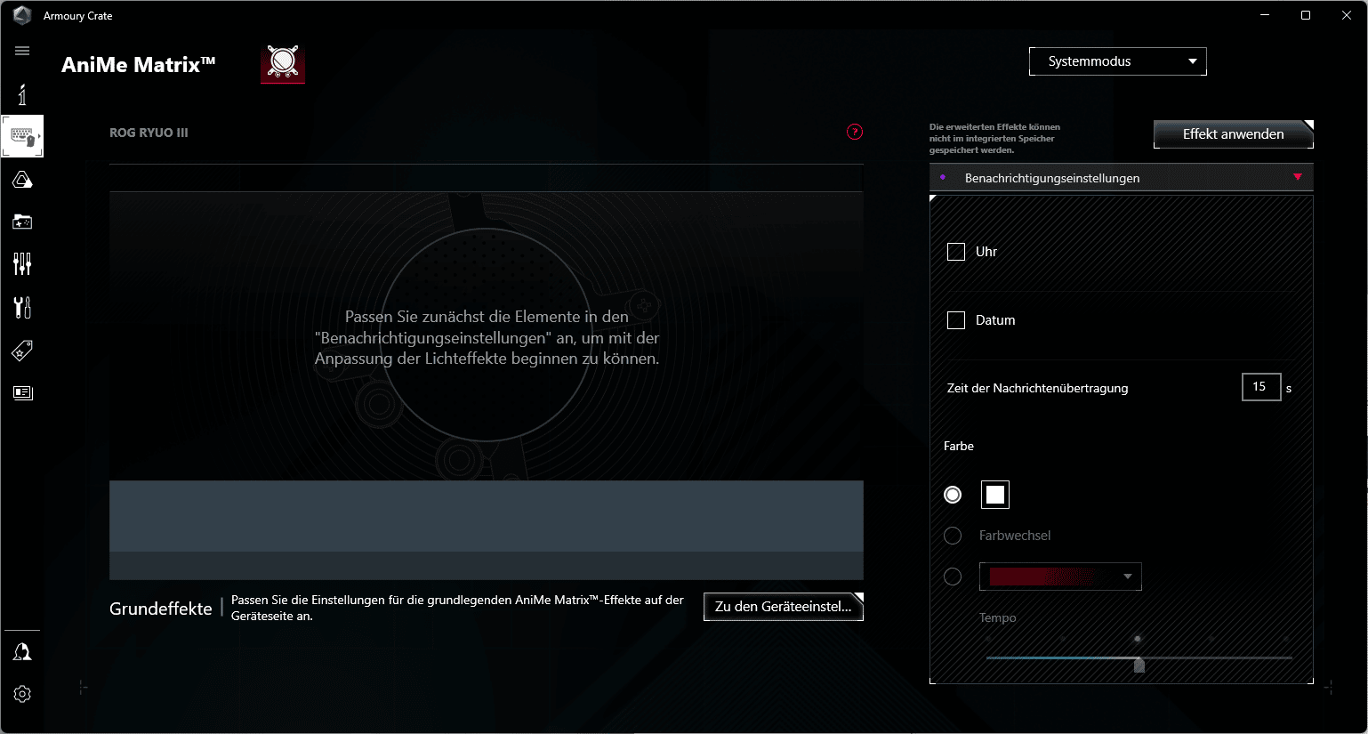Click the Zu den Geräteeinstel... button

[x=783, y=607]
